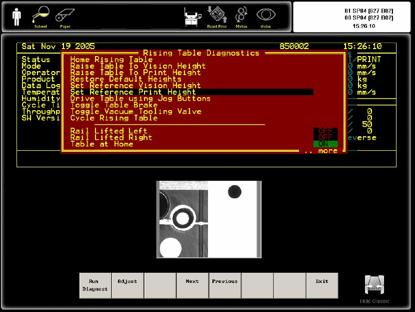Click the 'Sat Nov 19 2005' date
This screenshot has height=312, width=415.
[x=58, y=47]
